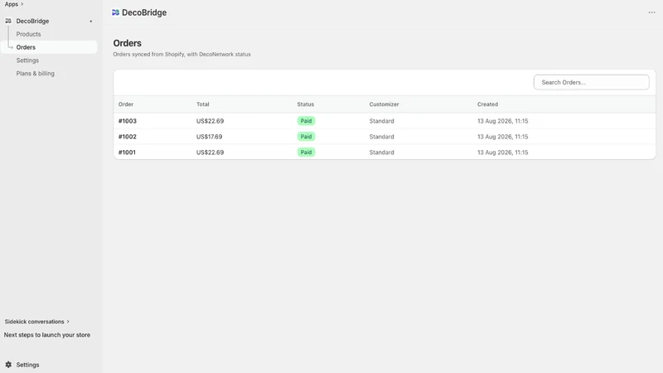Click the Paid badge for order #1003

click(x=306, y=121)
